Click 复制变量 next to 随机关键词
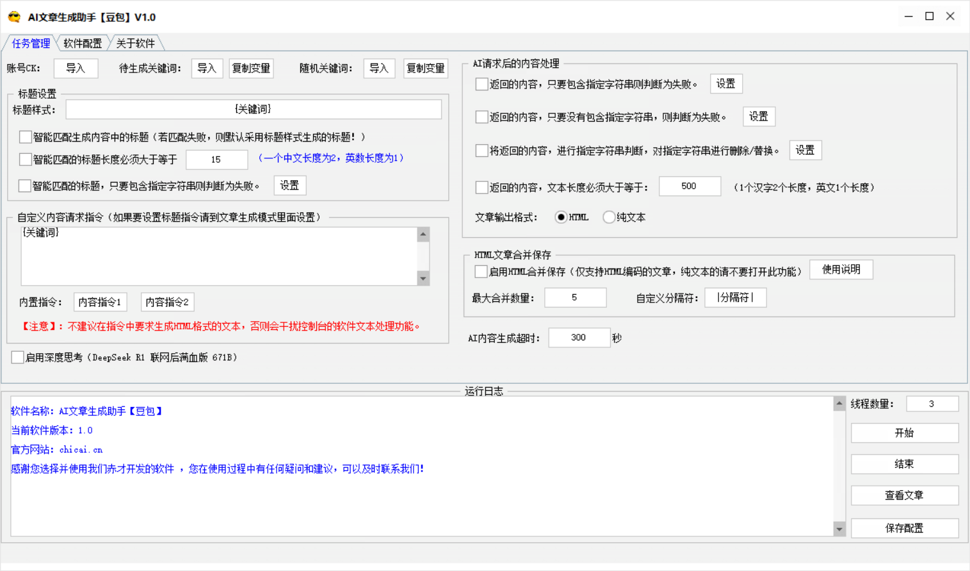The image size is (970, 571). click(x=426, y=68)
